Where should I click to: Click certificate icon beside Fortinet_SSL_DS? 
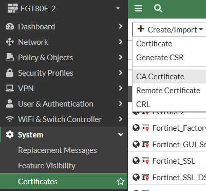coord(145,177)
